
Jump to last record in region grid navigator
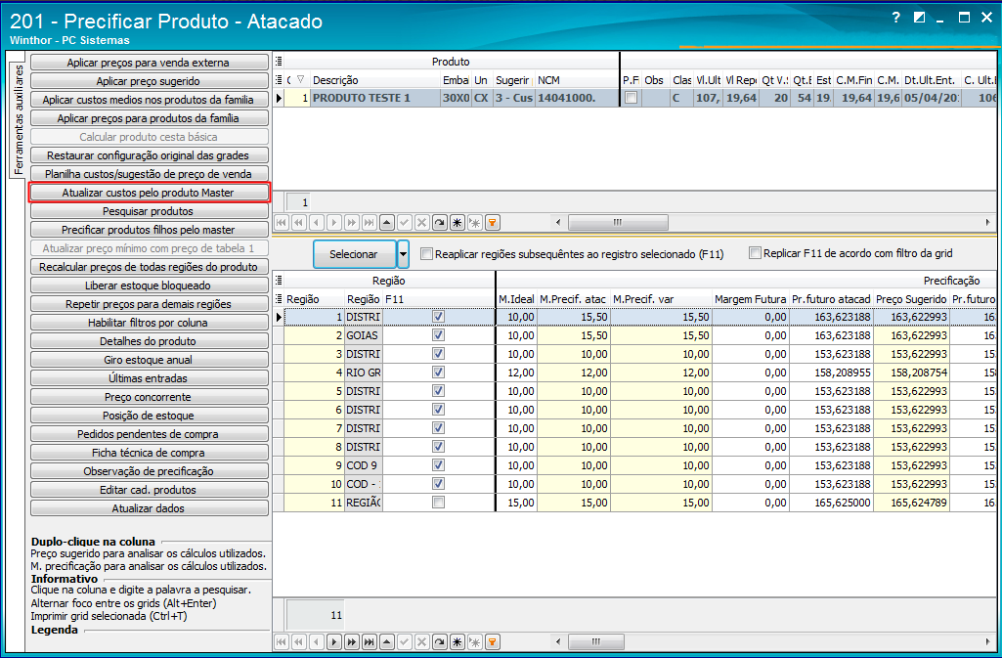(370, 641)
